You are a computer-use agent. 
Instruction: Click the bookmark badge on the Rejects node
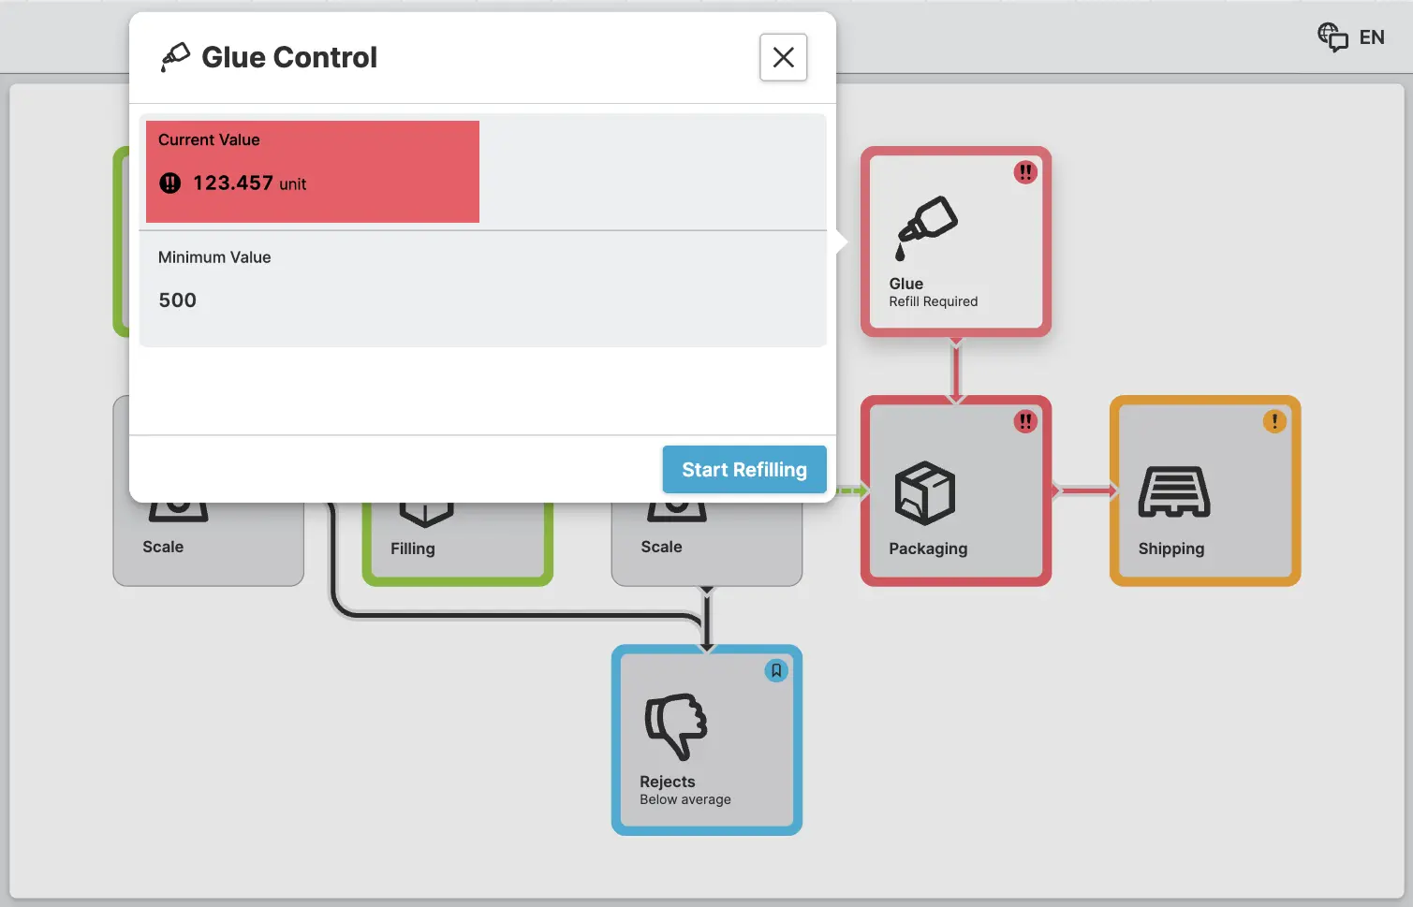coord(776,670)
